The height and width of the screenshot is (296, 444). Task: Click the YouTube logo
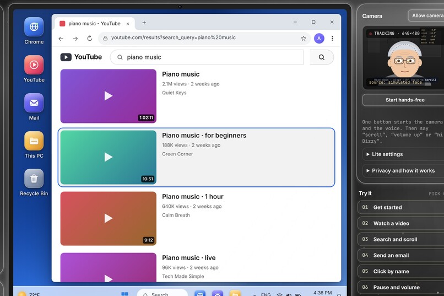[81, 57]
